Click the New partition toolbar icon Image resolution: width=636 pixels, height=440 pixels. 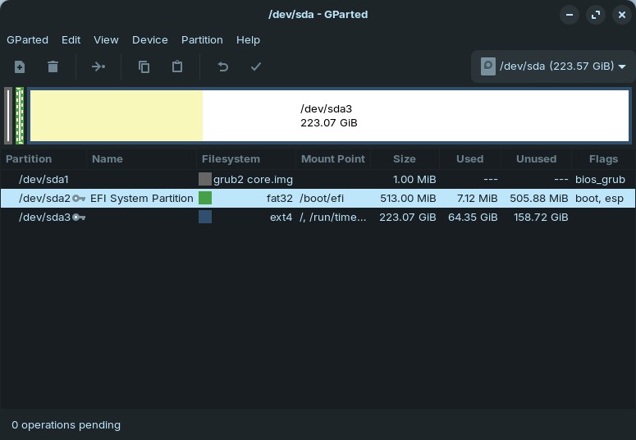coord(20,66)
